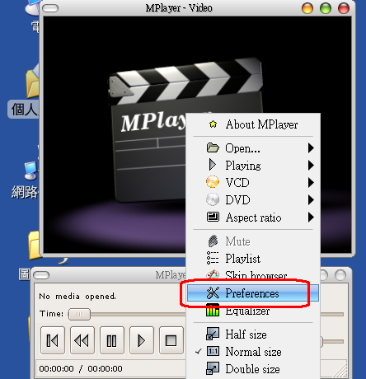Image resolution: width=366 pixels, height=379 pixels.
Task: Select Half size video option
Action: click(253, 335)
